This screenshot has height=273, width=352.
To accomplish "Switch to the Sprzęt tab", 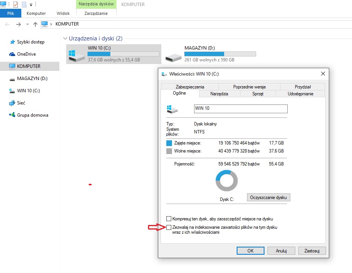I will (258, 93).
